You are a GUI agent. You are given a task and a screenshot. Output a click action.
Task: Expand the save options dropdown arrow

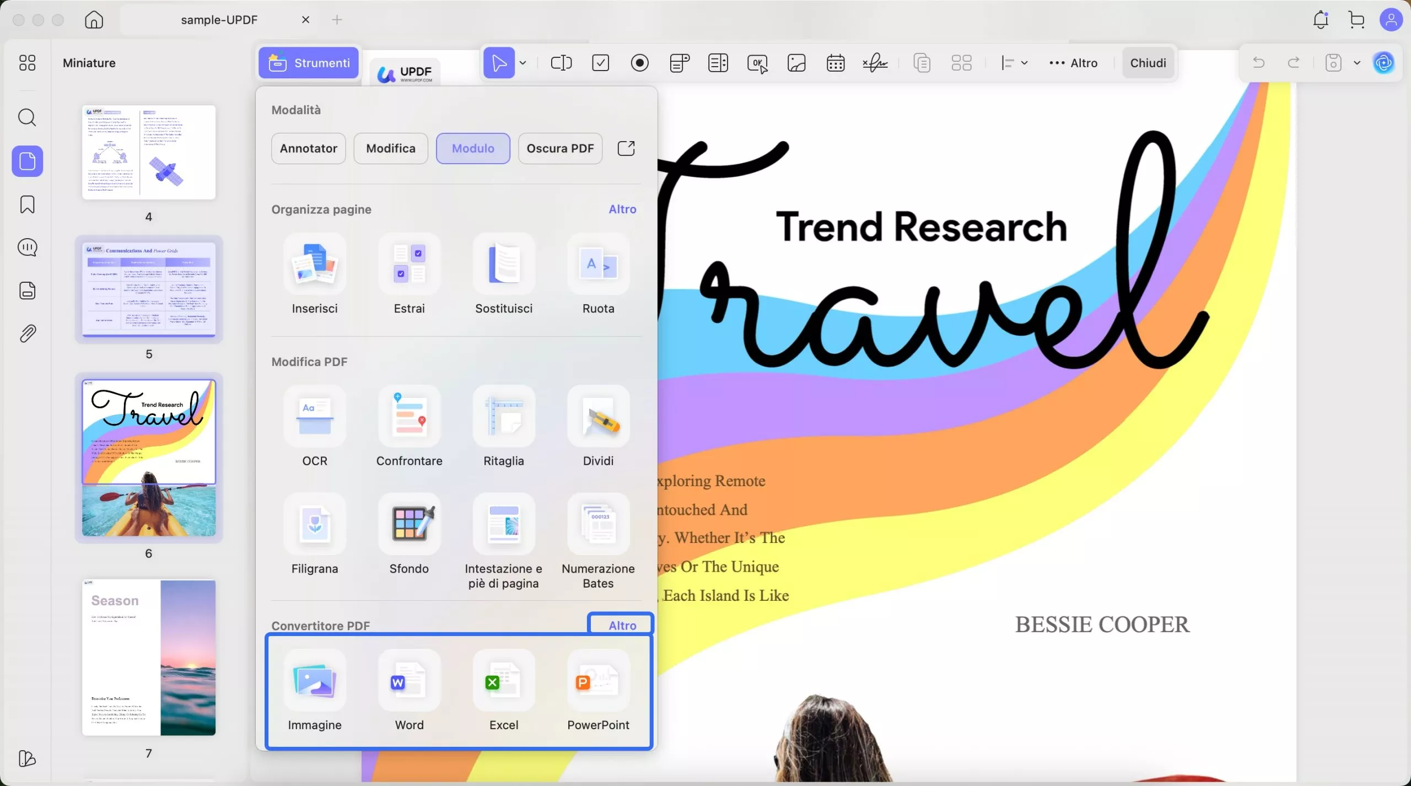[1357, 63]
